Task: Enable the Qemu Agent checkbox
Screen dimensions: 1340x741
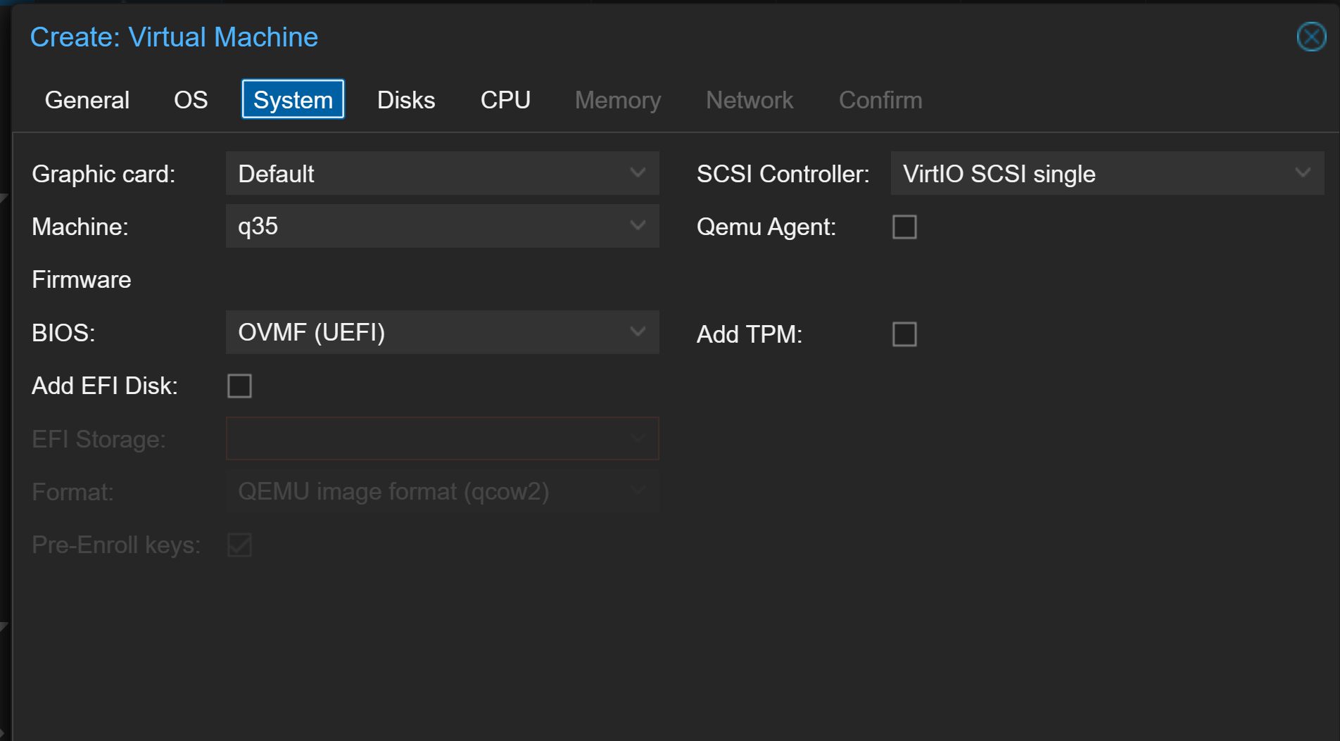Action: coord(904,227)
